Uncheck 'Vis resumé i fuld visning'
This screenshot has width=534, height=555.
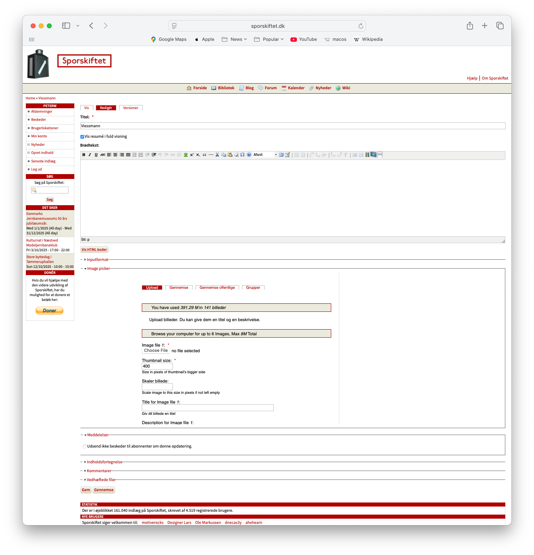(82, 137)
